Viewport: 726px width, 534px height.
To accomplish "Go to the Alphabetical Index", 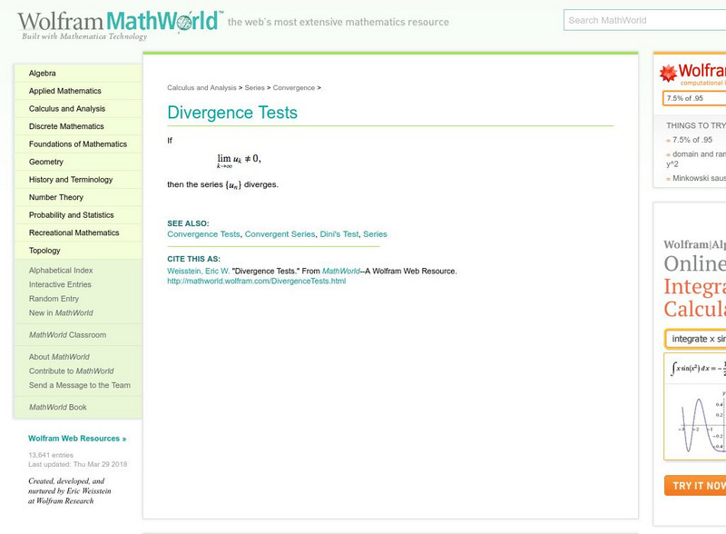I will click(x=61, y=271).
